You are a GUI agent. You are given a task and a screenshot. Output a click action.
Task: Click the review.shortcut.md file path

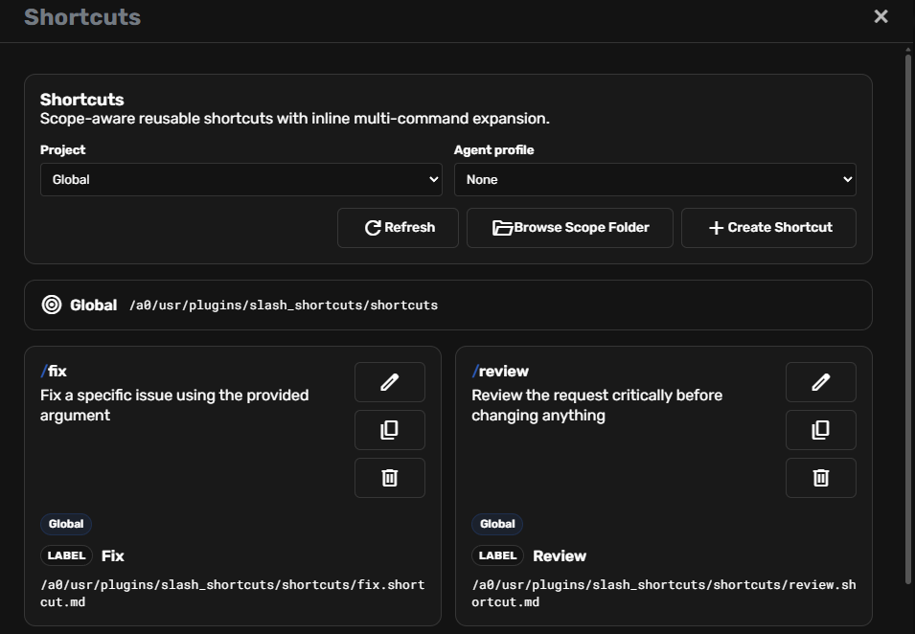pyautogui.click(x=663, y=593)
